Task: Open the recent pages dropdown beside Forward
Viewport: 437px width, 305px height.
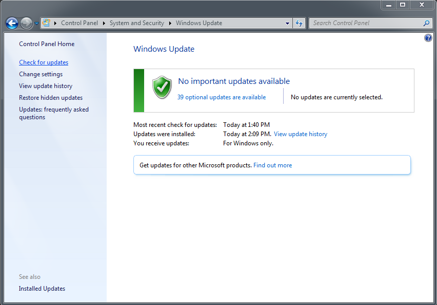Action: point(36,24)
